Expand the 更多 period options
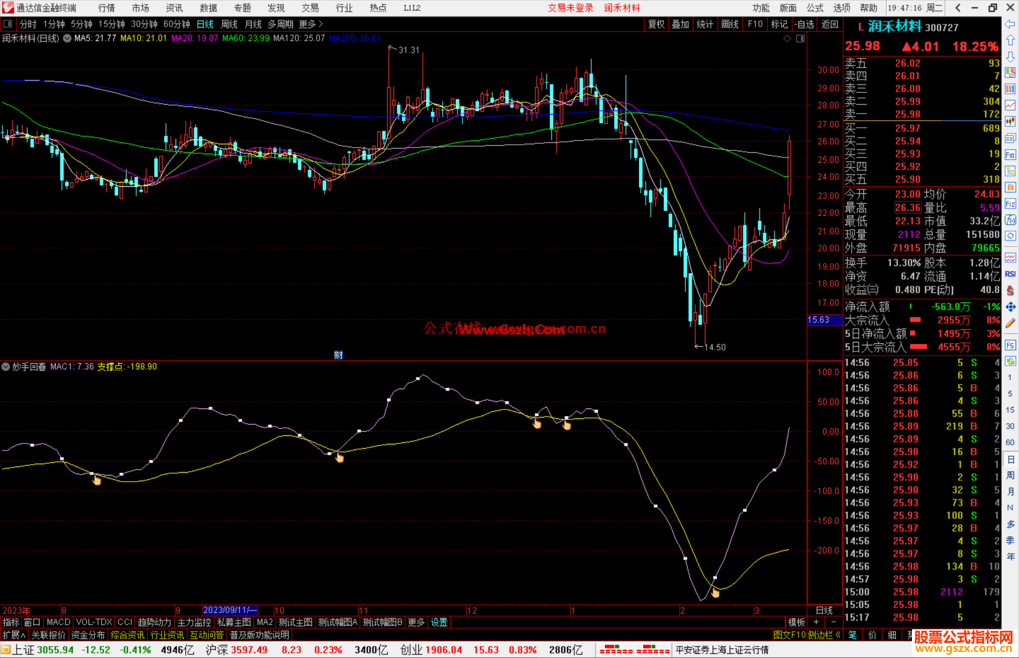 pos(311,24)
